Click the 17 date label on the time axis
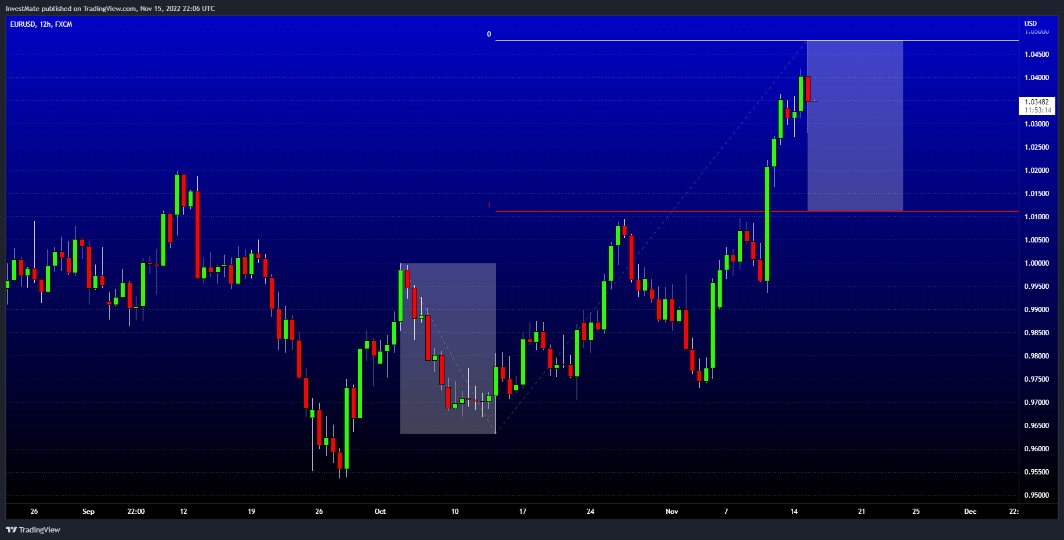Screen dimensions: 1064x540 click(523, 512)
